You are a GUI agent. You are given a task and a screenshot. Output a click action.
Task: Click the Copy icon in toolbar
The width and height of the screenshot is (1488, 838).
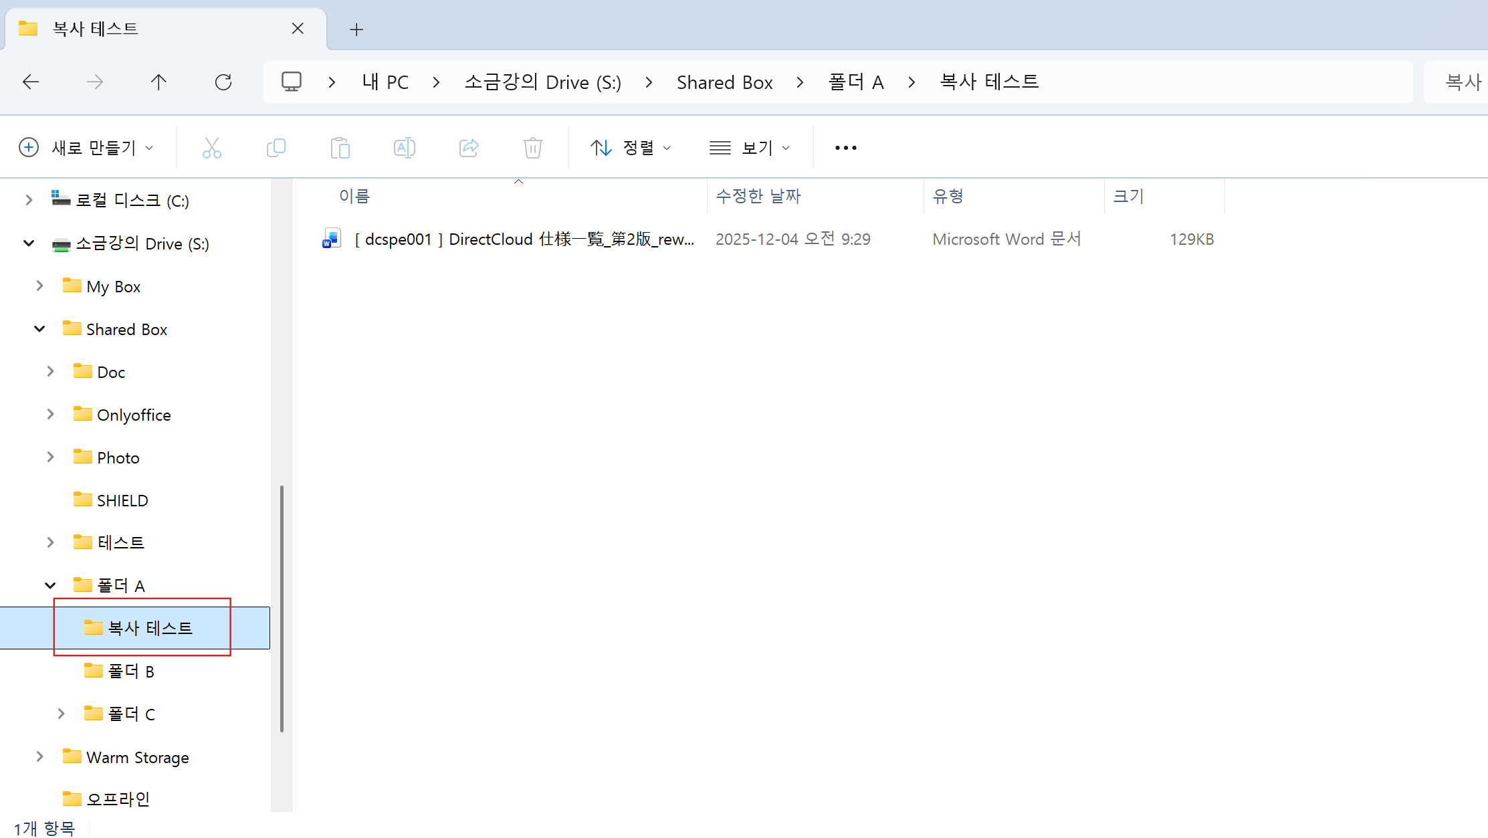click(x=276, y=148)
